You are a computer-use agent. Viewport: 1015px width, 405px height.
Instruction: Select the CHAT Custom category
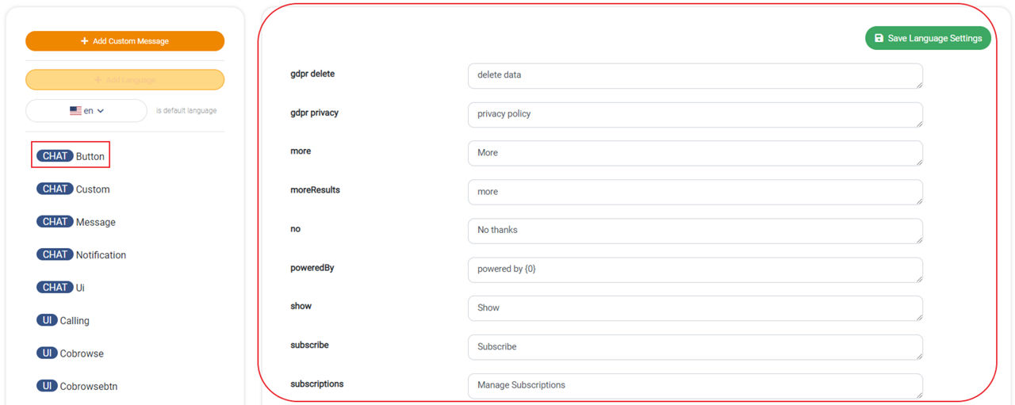click(x=73, y=189)
